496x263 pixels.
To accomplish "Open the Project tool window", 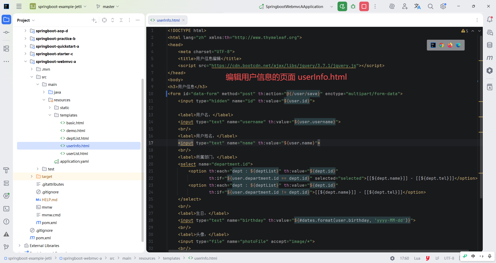I will click(x=6, y=20).
